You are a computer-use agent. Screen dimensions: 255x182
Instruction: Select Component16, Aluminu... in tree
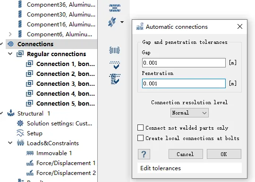tap(61, 25)
